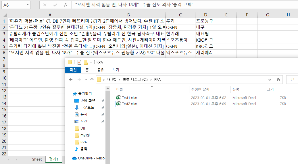Viewport: 298px width, 164px height.
Task: Click the search magnifier box in Explorer
Action: pos(292,80)
